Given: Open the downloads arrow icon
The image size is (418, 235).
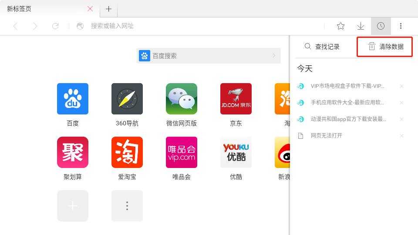Looking at the screenshot, I should 361,26.
